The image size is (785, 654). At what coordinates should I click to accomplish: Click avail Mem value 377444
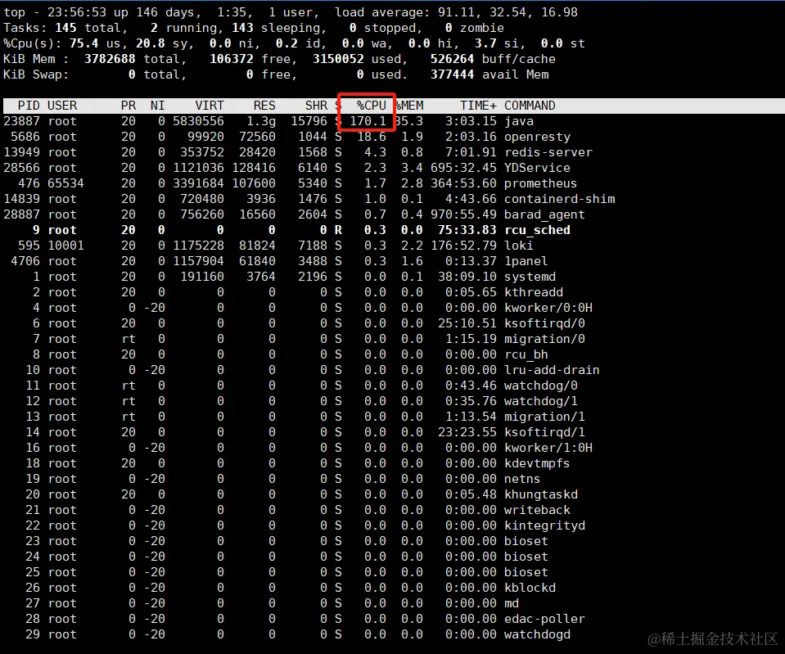click(x=452, y=74)
